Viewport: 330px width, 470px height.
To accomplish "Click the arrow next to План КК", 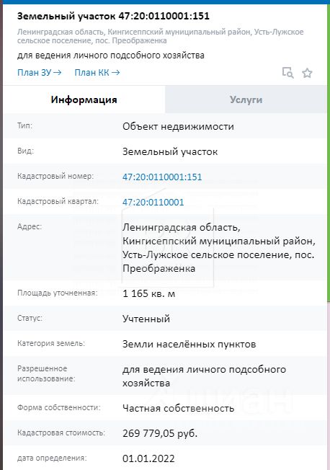I will pos(116,73).
